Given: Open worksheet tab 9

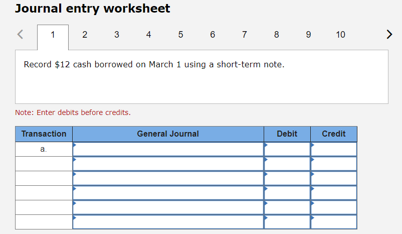Looking at the screenshot, I should (x=308, y=35).
